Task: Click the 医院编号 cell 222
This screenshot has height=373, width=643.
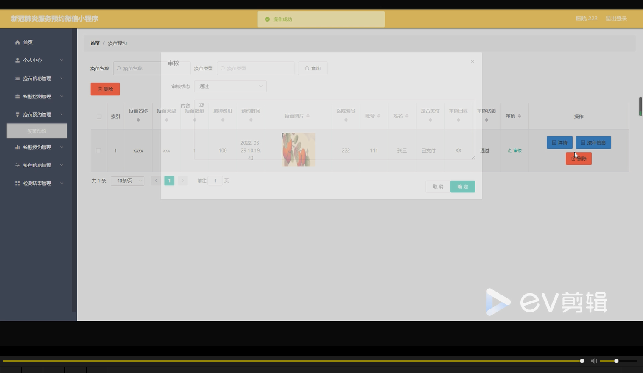Action: [x=346, y=151]
